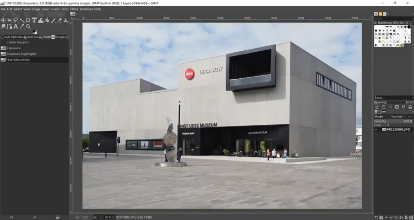Open the Basic brush tag dropdown
Viewport: 414px width, 220px height.
[x=393, y=97]
